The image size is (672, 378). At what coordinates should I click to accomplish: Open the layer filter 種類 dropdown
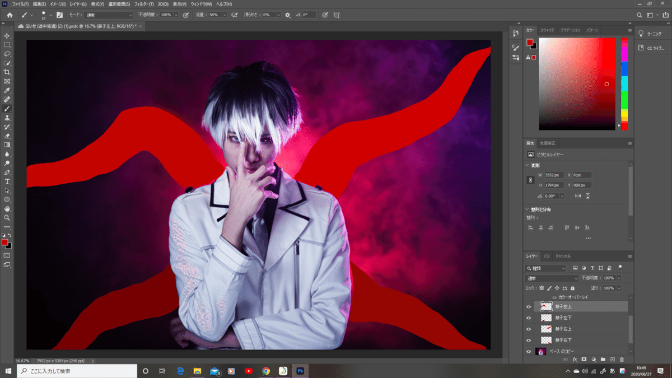click(x=546, y=268)
